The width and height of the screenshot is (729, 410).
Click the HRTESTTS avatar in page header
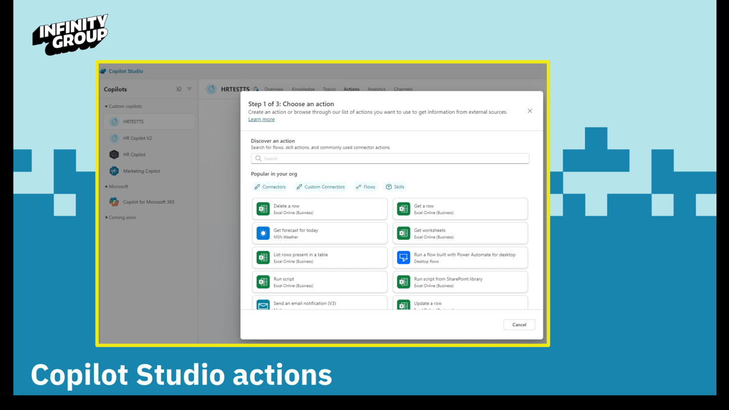(x=211, y=89)
